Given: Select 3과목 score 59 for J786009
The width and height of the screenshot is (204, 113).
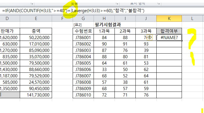Looking at the screenshot, I should 146,88.
